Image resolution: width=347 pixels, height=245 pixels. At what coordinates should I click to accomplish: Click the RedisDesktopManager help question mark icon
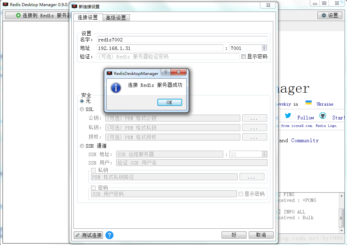(x=166, y=72)
